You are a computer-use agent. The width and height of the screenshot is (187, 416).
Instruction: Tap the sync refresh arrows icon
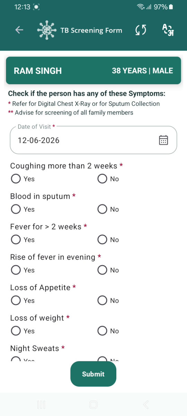[141, 30]
